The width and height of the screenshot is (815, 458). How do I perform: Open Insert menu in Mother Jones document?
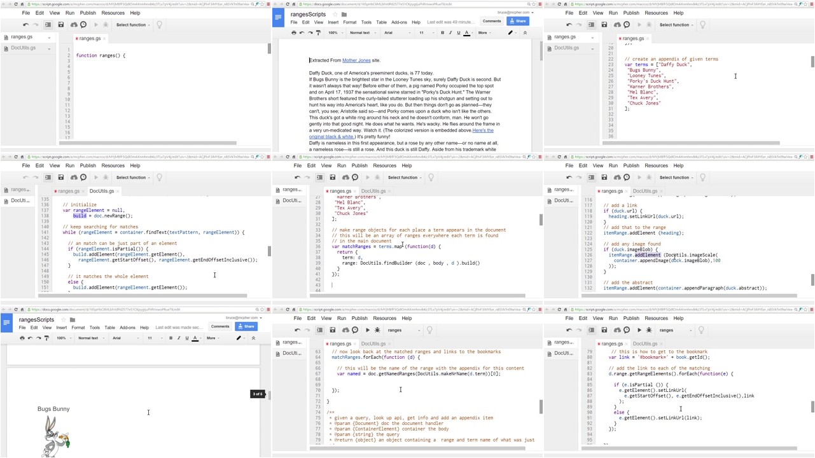333,22
